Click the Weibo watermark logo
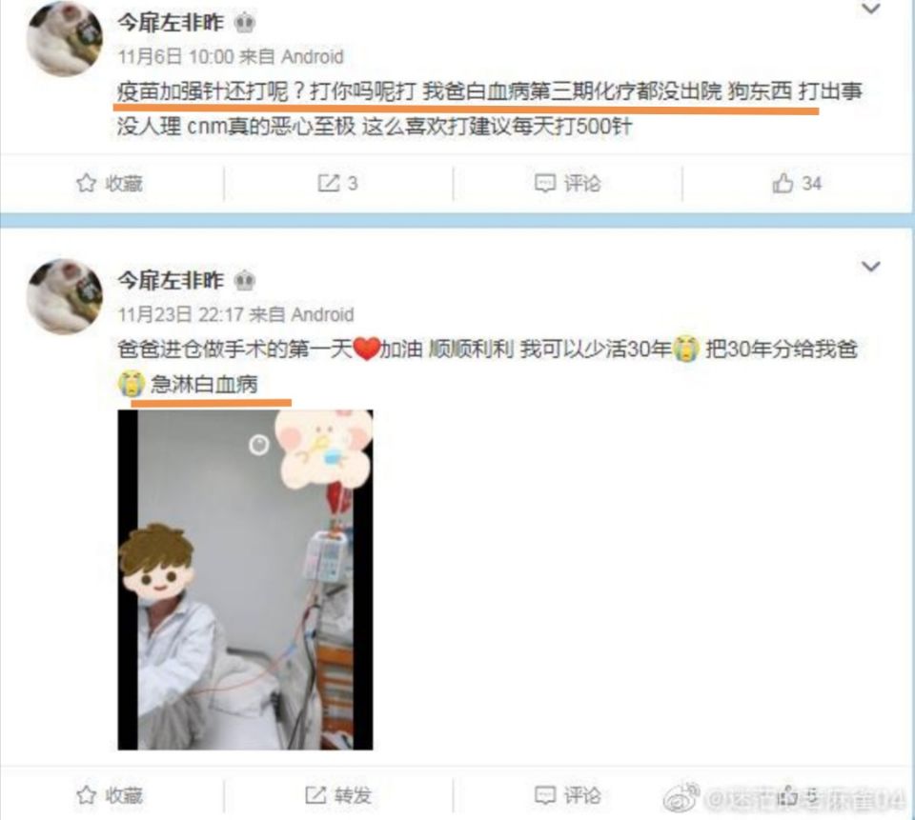This screenshot has width=915, height=820. pyautogui.click(x=681, y=798)
